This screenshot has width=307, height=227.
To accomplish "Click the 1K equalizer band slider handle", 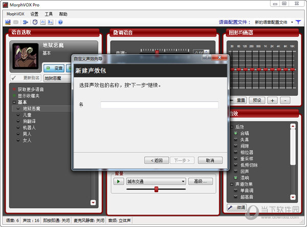I will [266, 70].
